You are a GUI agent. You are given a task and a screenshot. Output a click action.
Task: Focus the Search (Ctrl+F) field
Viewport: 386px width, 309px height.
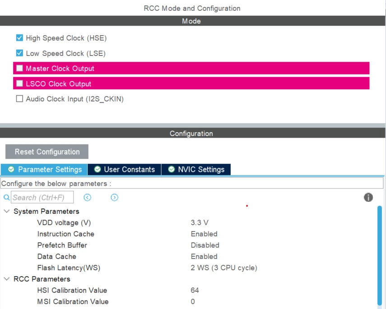click(x=42, y=197)
